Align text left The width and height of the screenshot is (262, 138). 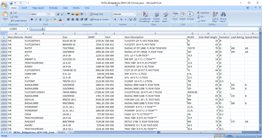pos(68,19)
